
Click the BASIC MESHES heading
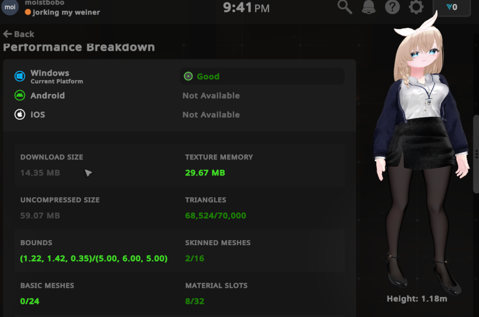(x=47, y=286)
